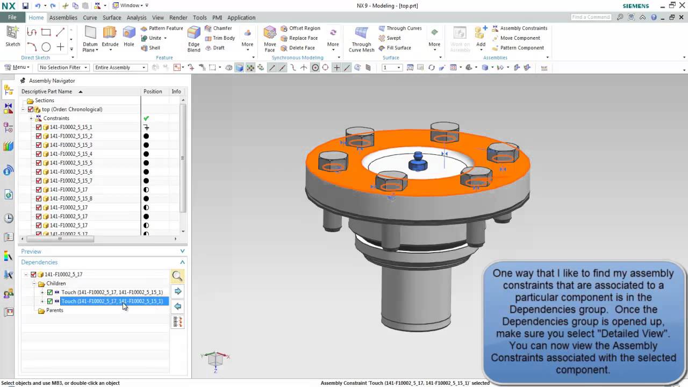Click the Assembly Navigator horizontal scrollbar
Image resolution: width=688 pixels, height=387 pixels.
(x=60, y=239)
